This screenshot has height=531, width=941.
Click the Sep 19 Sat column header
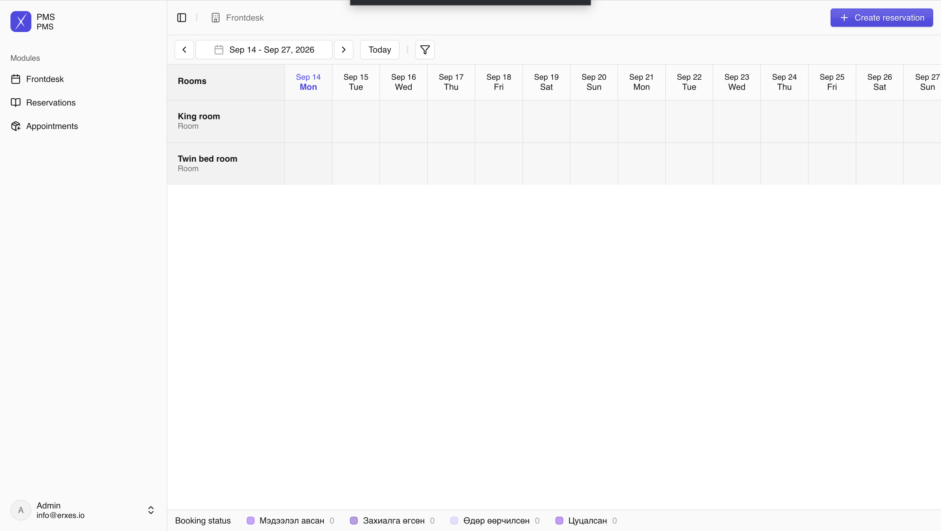tap(546, 82)
